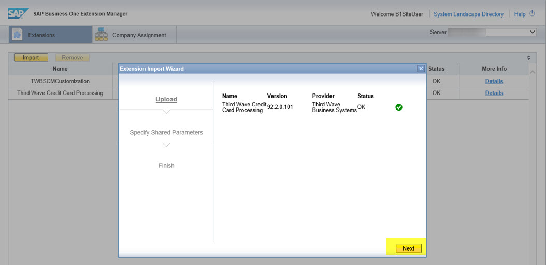Image resolution: width=546 pixels, height=265 pixels.
Task: Click the Extensions tab puzzle icon
Action: click(17, 35)
